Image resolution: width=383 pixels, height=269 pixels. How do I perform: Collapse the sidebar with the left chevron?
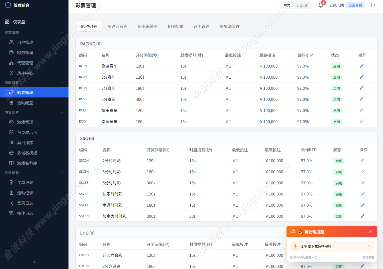pos(34,262)
